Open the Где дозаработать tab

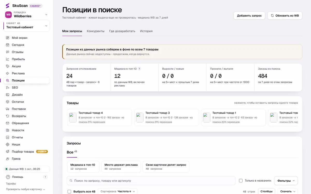[x=122, y=31]
